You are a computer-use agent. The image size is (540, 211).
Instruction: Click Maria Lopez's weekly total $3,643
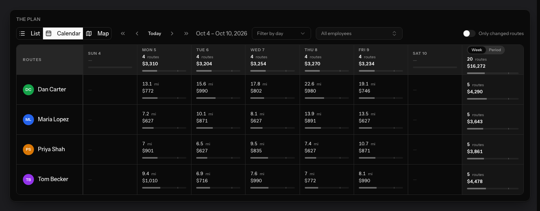[x=475, y=122]
